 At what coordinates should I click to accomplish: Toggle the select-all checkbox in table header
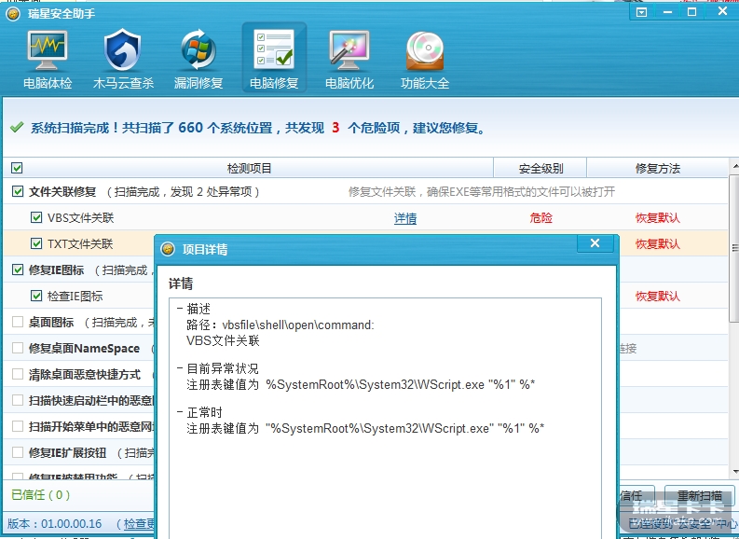click(x=17, y=168)
